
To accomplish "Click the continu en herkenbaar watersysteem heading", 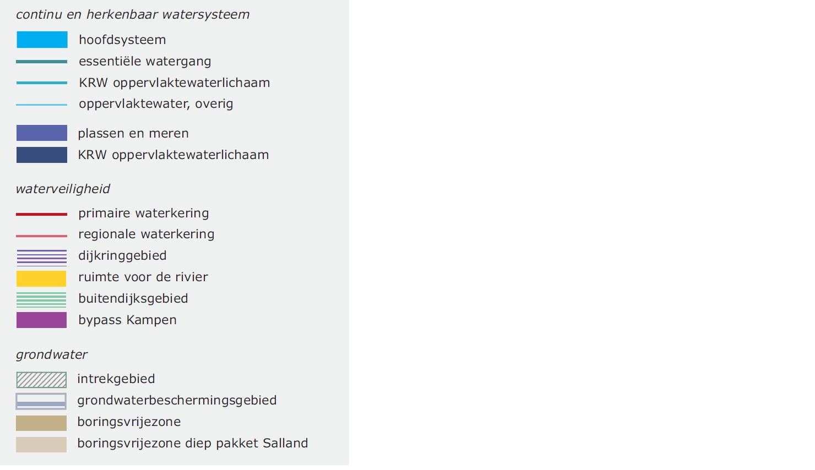I will 133,14.
